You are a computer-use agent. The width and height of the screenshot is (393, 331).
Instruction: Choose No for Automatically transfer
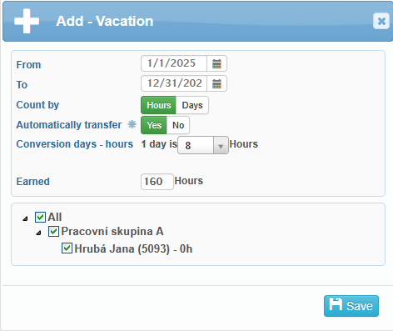coord(178,125)
